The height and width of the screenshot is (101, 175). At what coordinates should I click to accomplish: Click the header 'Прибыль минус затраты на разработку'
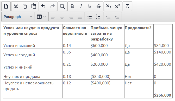[107, 33]
